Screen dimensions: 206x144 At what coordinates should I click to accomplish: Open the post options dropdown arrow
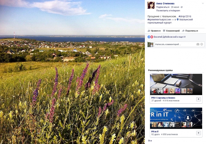203,4
